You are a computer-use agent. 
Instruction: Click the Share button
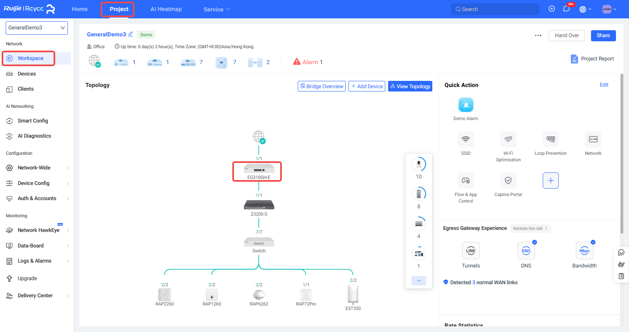coord(603,36)
